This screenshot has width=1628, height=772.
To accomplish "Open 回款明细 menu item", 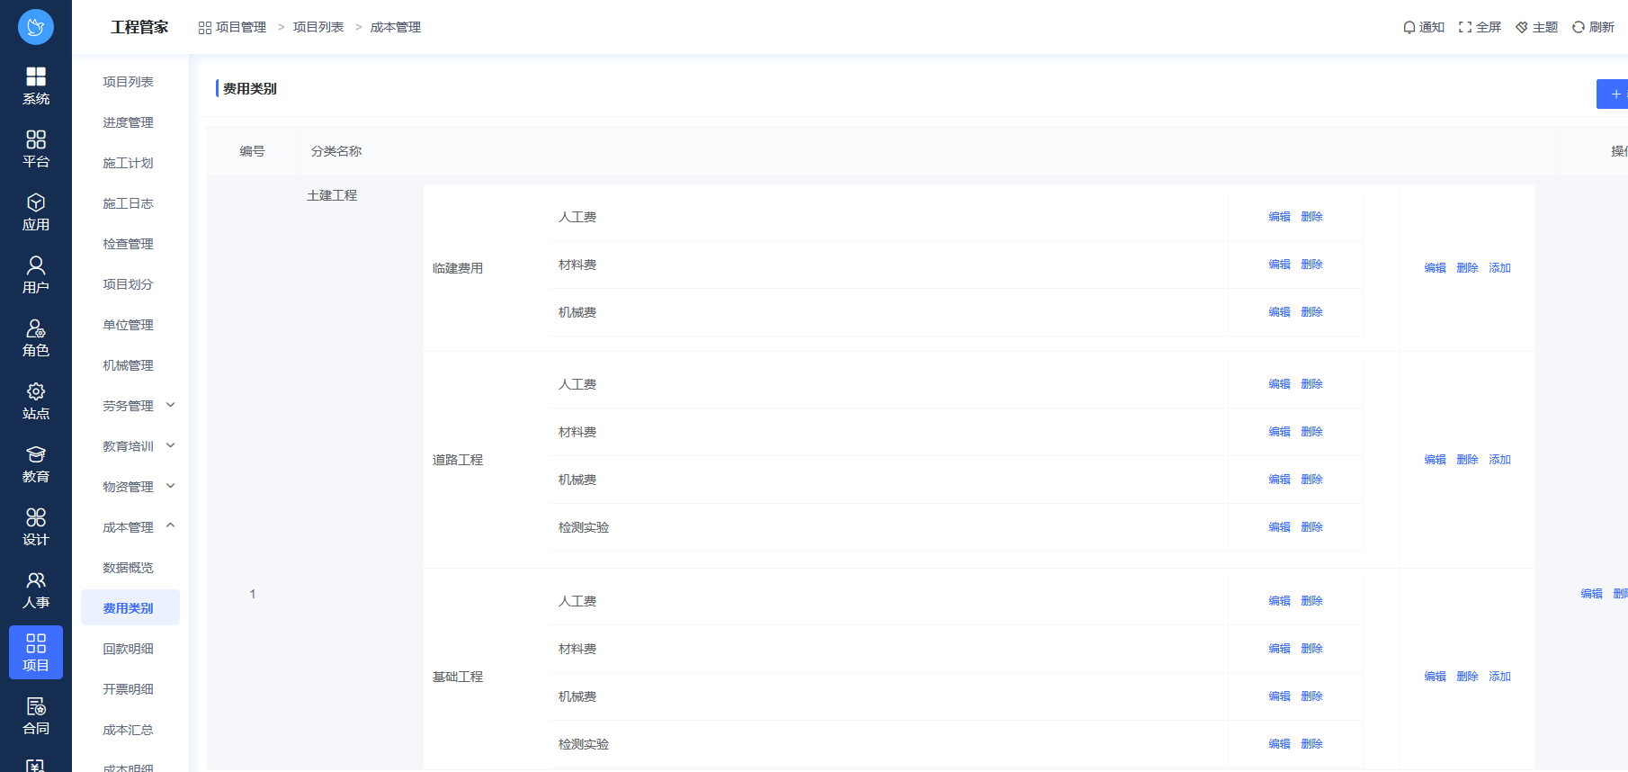I will click(129, 649).
